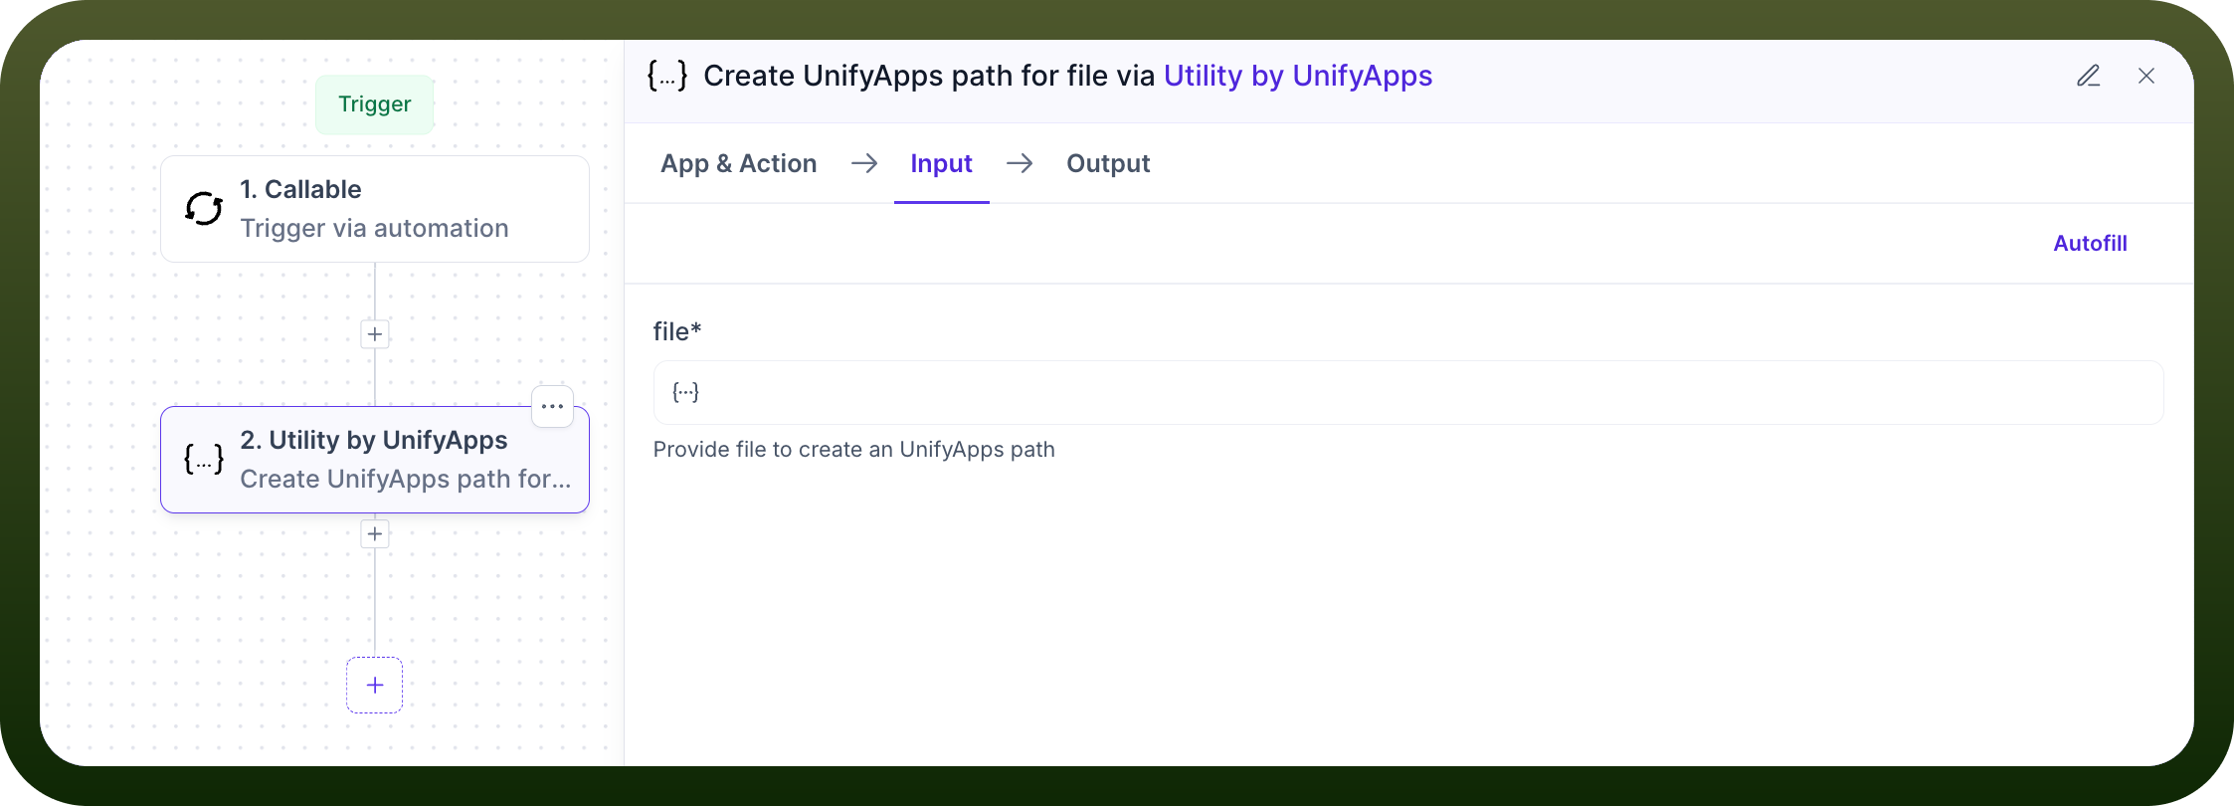Close the action configuration panel
This screenshot has width=2234, height=806.
pos(2146,76)
